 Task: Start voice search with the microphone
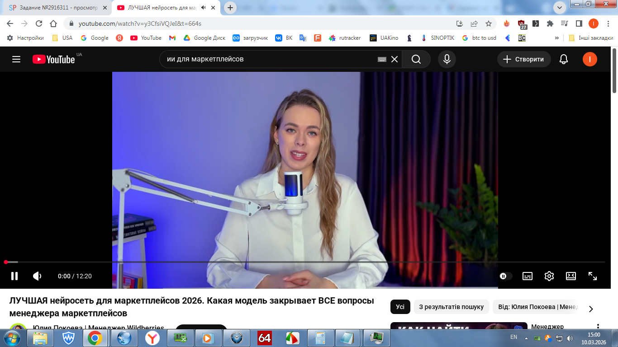pyautogui.click(x=447, y=59)
